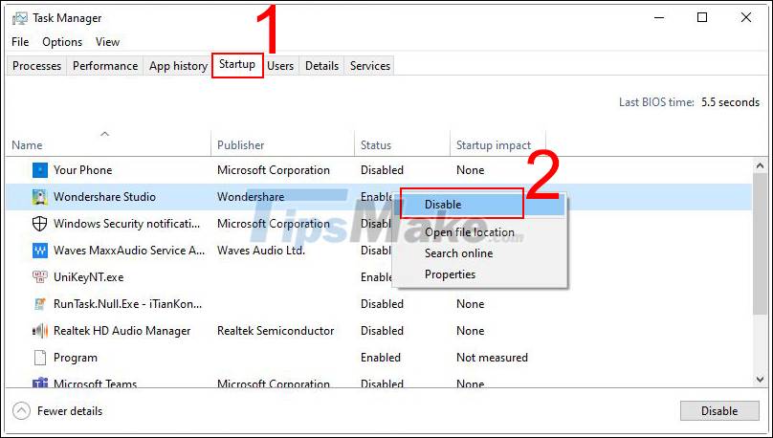Click Waves Audio Ltd. publisher cell

(261, 251)
